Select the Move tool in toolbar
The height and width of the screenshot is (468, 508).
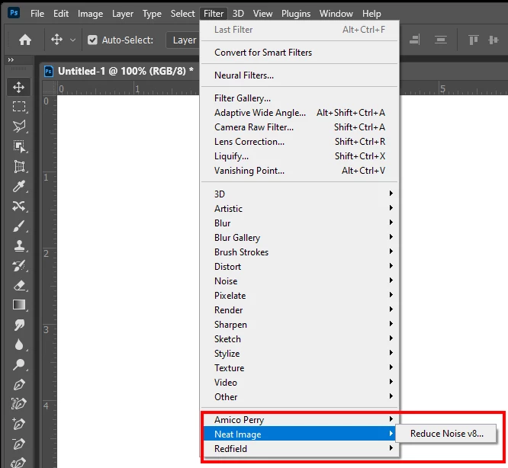pyautogui.click(x=19, y=87)
